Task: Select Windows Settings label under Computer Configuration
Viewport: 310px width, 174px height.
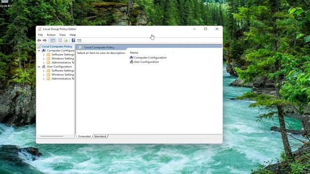Action: point(63,58)
